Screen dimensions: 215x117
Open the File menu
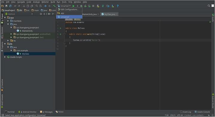[3, 2]
